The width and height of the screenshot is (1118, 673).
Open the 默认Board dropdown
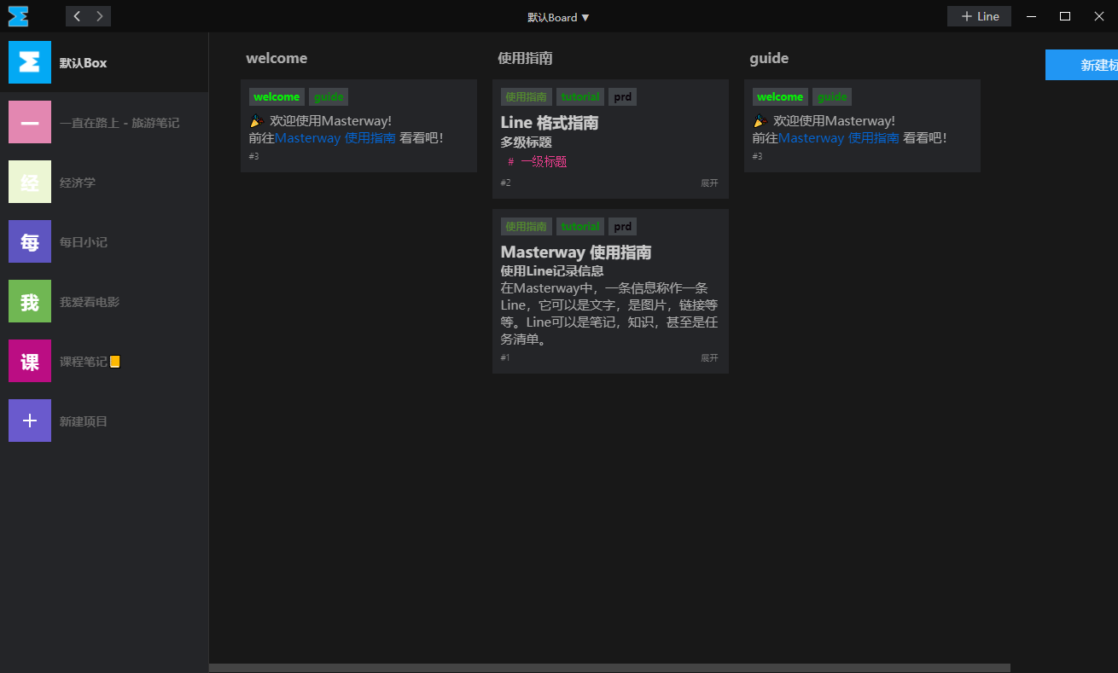(559, 17)
